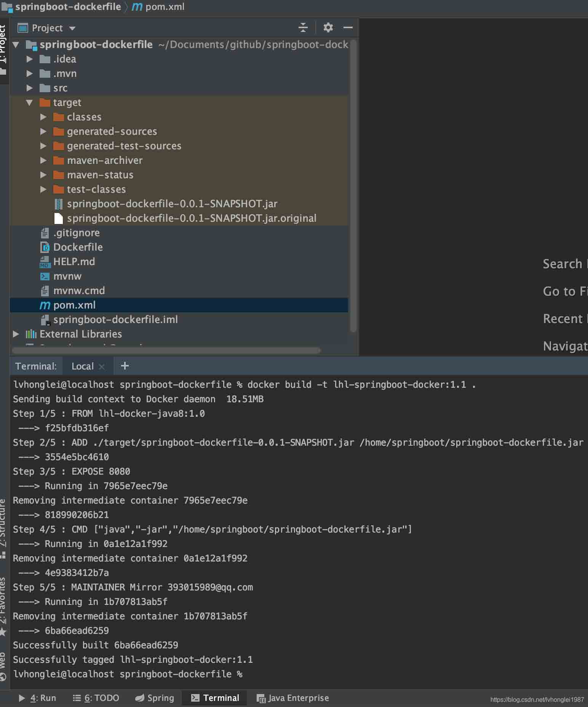Click the test-classes folder icon
Image resolution: width=588 pixels, height=707 pixels.
(59, 189)
